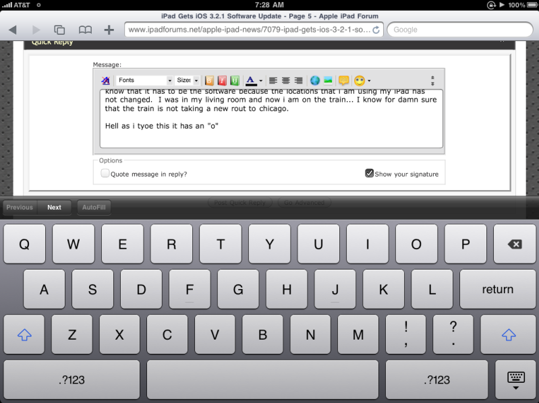
Task: Tap the AT&T carrier signal indicator
Action: click(x=16, y=5)
